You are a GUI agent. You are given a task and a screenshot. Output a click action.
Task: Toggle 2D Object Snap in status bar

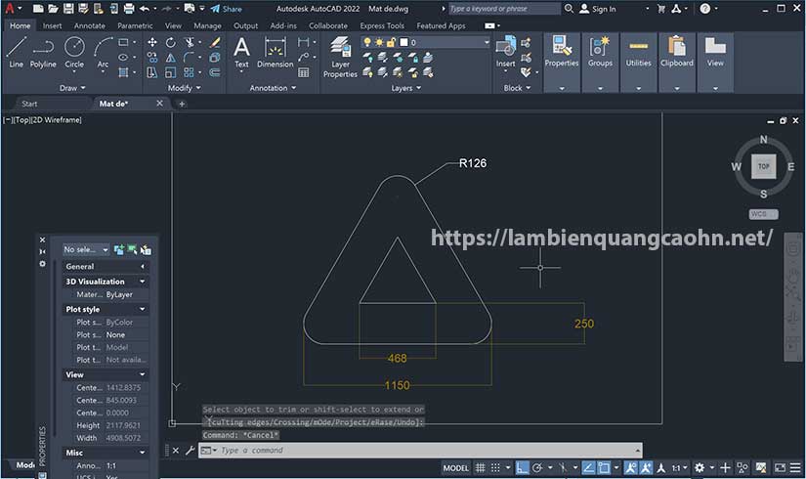pyautogui.click(x=604, y=467)
